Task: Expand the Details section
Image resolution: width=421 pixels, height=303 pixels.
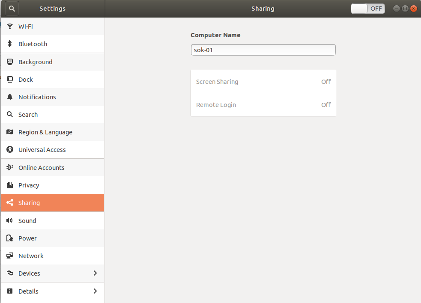Action: pos(52,291)
